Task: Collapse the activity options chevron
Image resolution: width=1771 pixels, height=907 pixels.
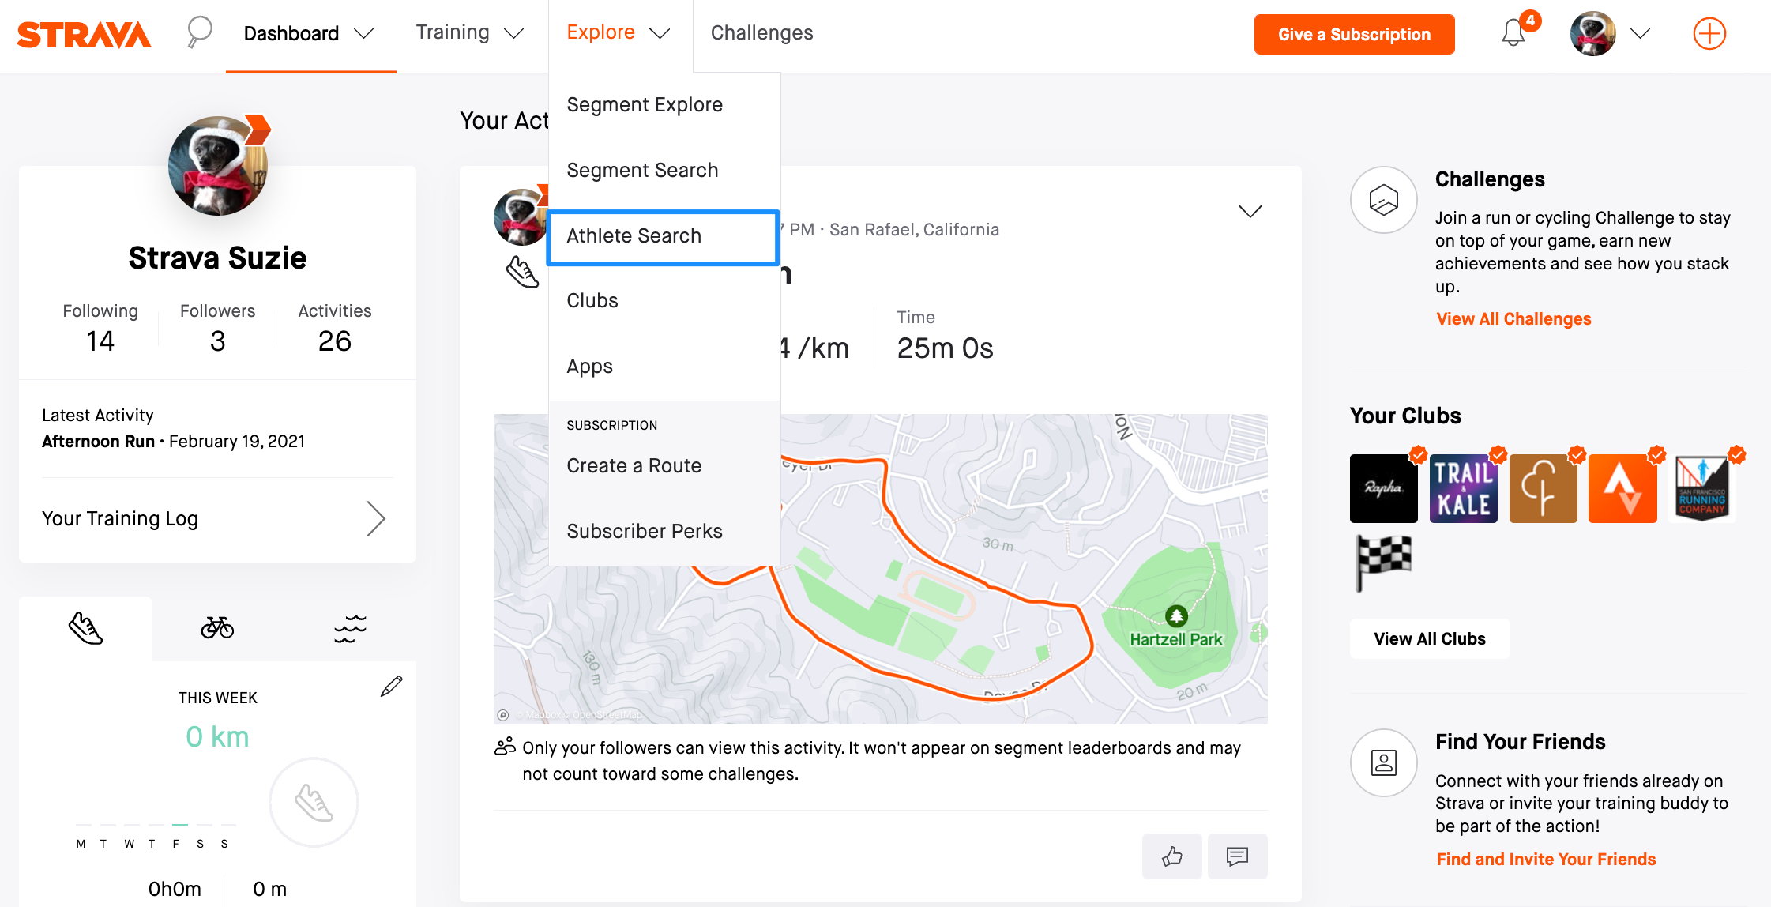Action: pyautogui.click(x=1250, y=211)
